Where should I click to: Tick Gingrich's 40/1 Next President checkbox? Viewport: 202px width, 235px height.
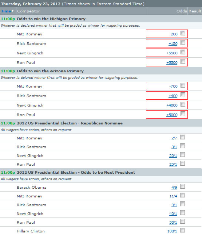pos(183,213)
